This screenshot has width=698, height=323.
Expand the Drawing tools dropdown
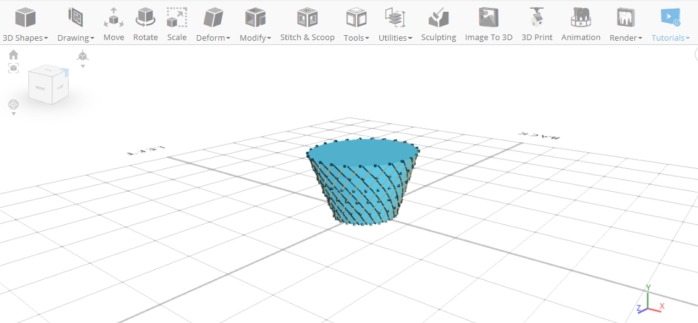pos(76,25)
